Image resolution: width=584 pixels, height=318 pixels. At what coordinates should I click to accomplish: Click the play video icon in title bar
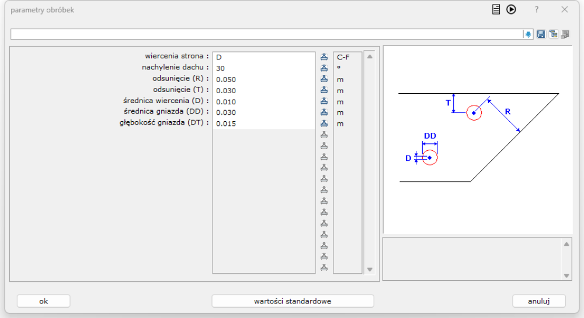pos(511,9)
